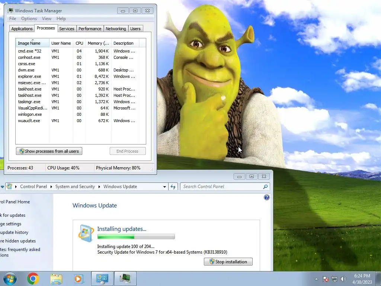Image resolution: width=381 pixels, height=286 pixels.
Task: Open Windows Media Player taskbar icon
Action: (79, 279)
